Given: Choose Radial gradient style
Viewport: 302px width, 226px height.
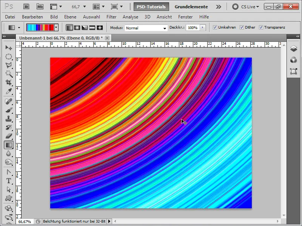Looking at the screenshot, I should pyautogui.click(x=77, y=27).
